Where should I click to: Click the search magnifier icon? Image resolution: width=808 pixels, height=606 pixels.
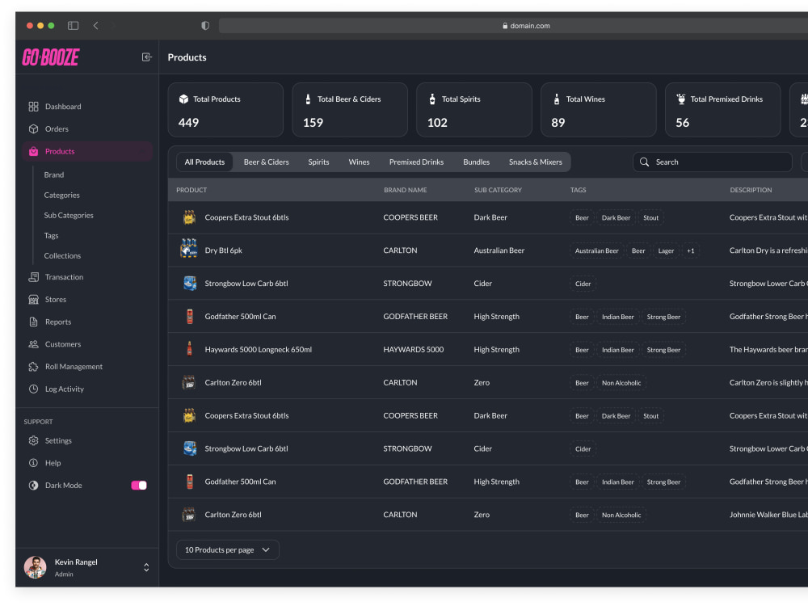(644, 162)
